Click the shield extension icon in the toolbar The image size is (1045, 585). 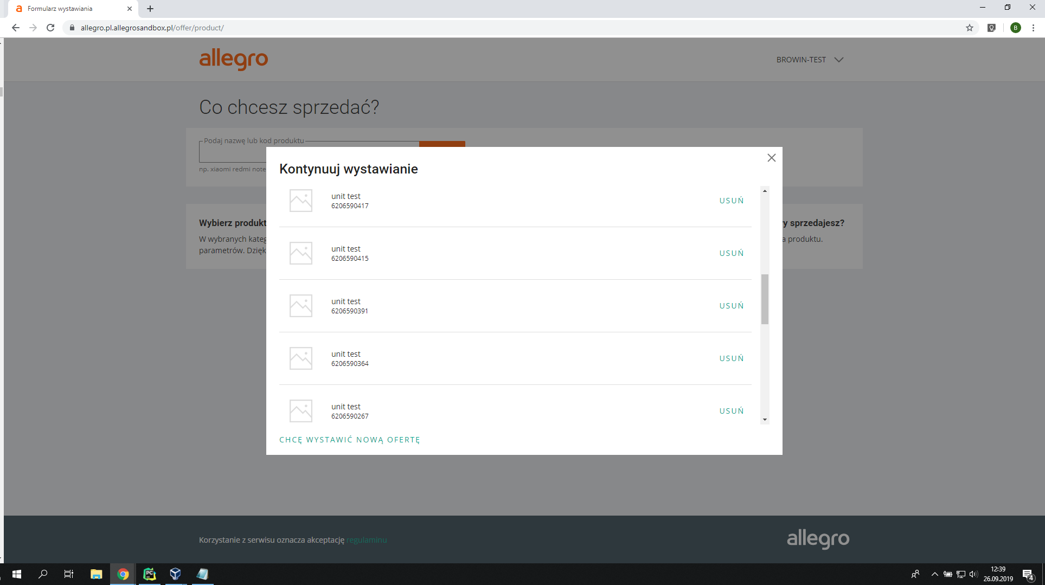992,28
